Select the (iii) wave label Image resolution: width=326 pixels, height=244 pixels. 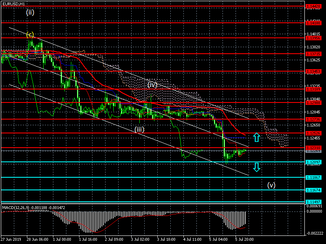click(x=139, y=129)
